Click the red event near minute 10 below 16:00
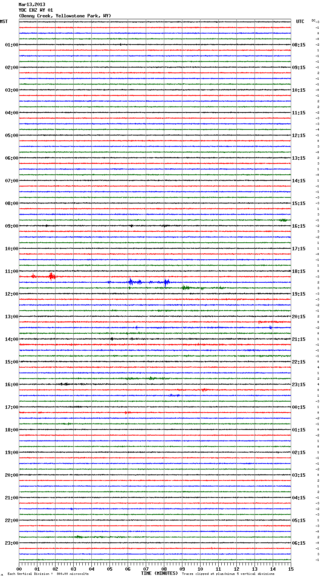The height and width of the screenshot is (579, 321). [x=204, y=390]
